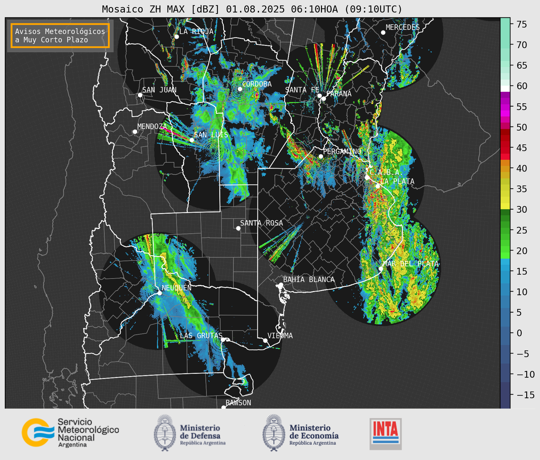Click the NEUQUÉN city label
Viewport: 540px width, 460px height.
177,288
